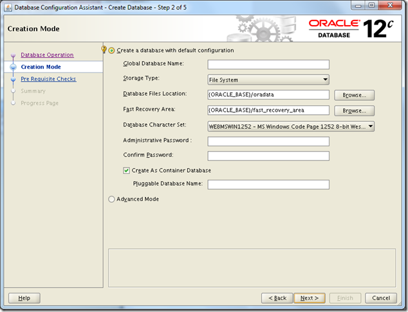Screen dimensions: 408x312
Task: Click the Database Operation step bullet icon
Action: click(12, 55)
